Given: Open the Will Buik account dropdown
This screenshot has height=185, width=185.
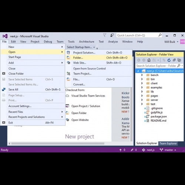Looking at the screenshot, I should (x=171, y=42).
